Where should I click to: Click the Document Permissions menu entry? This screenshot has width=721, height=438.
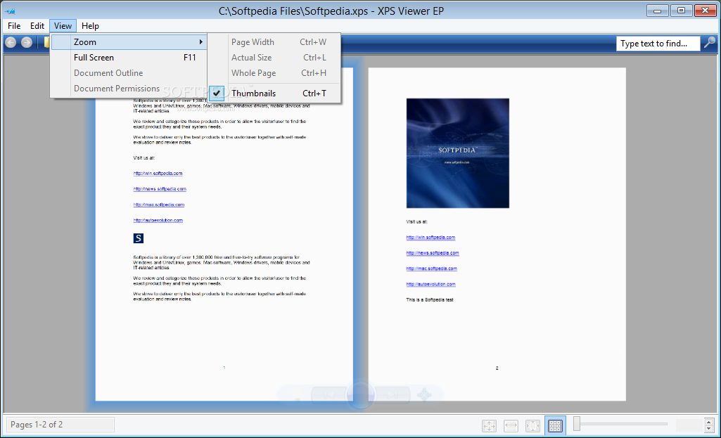coord(128,89)
